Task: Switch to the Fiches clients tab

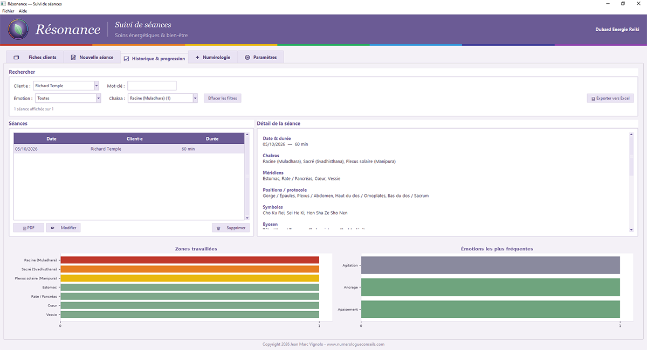Action: click(35, 57)
